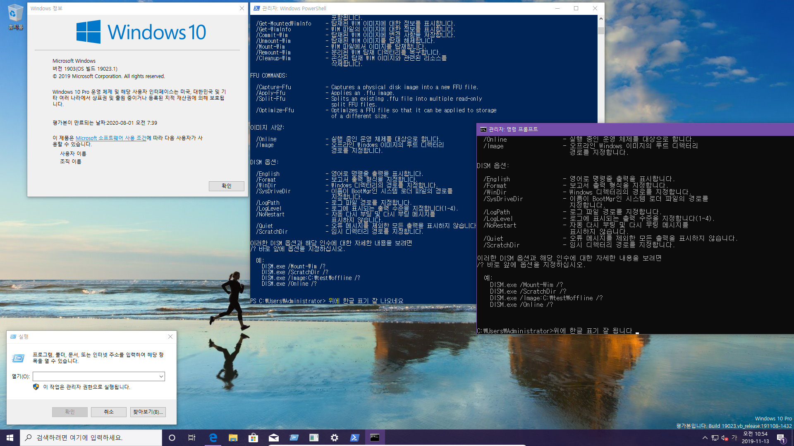The height and width of the screenshot is (446, 794).
Task: Click the 조직 이름 label in Windows 정보
Action: pyautogui.click(x=71, y=161)
